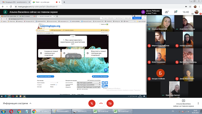Open the participants list icon showing 21
This screenshot has height=114, width=202.
(x=167, y=12)
